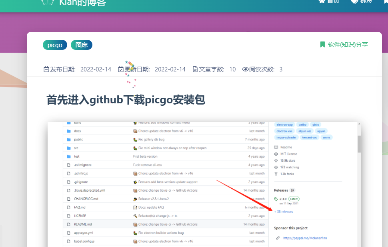388x247 pixels.
Task: Click the fork icon beside 1.7k forks
Action: point(276,174)
